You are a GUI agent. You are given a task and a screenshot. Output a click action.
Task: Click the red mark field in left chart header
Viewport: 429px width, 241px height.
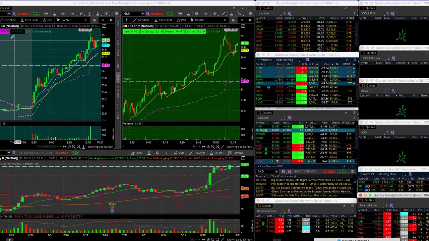coord(23,14)
